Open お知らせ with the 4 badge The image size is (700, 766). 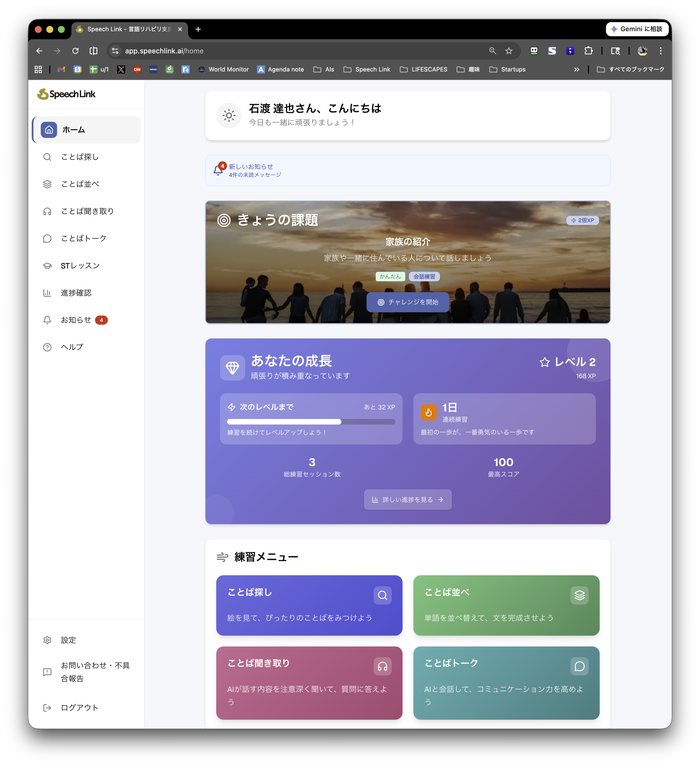click(x=86, y=320)
